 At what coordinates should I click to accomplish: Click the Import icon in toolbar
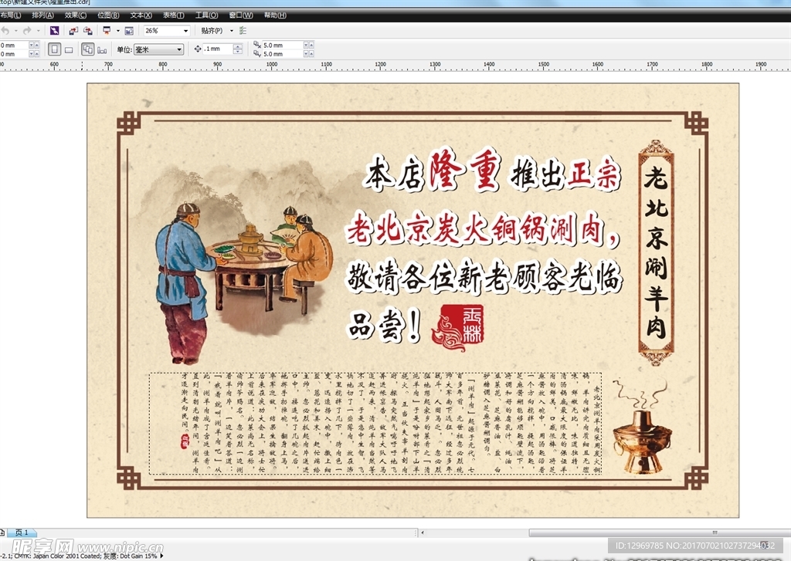(73, 31)
